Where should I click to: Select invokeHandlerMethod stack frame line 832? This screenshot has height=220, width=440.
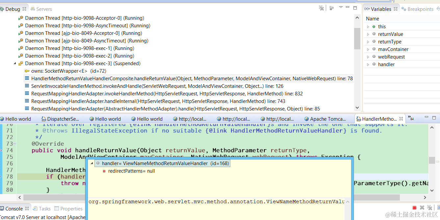point(167,94)
